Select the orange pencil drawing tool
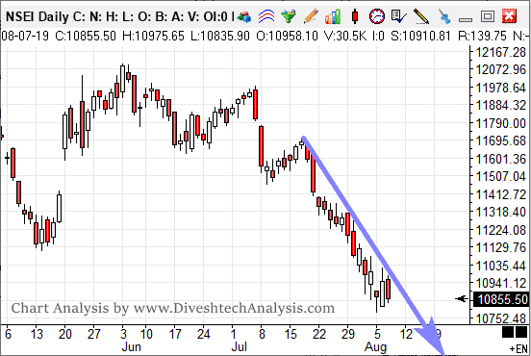This screenshot has width=531, height=356. point(311,16)
